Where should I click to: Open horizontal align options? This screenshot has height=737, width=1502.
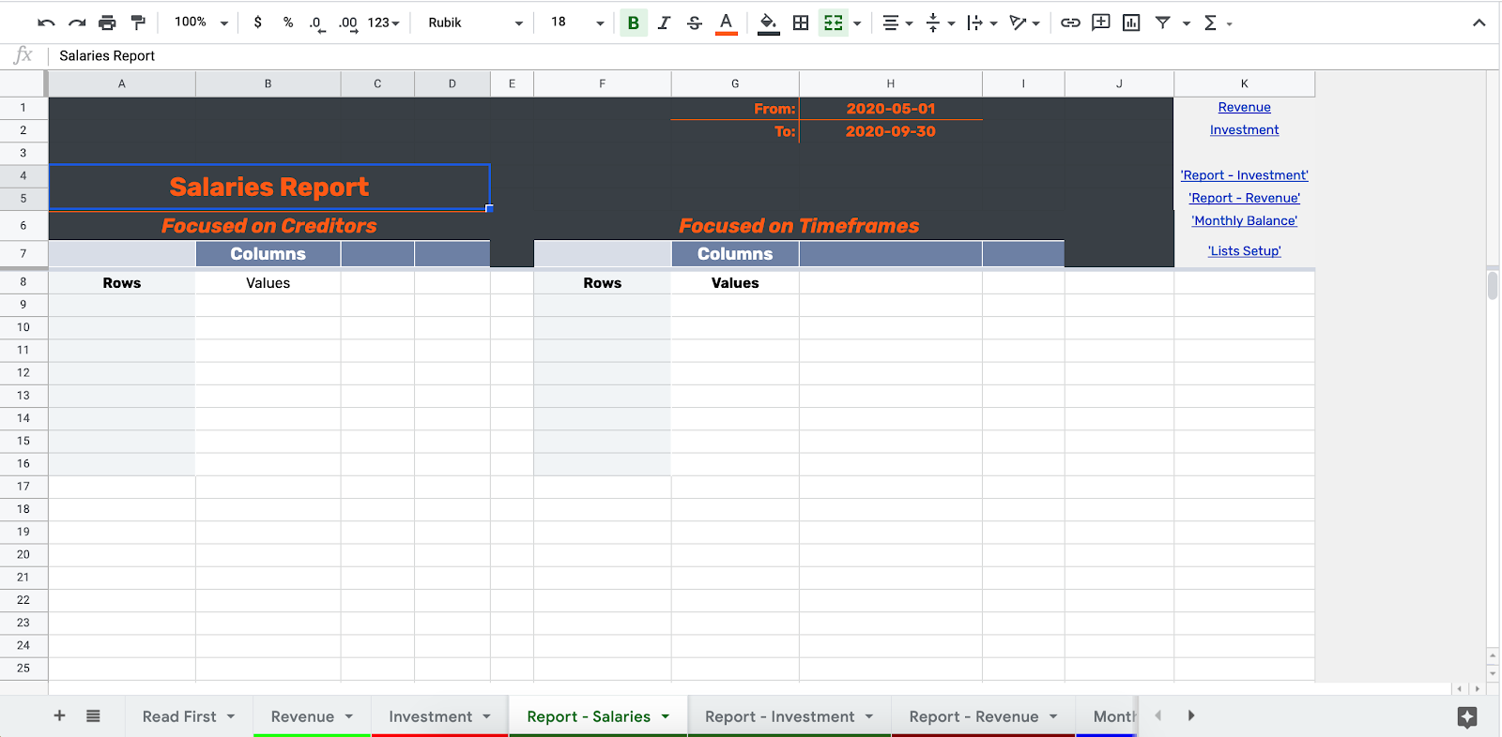(x=897, y=23)
